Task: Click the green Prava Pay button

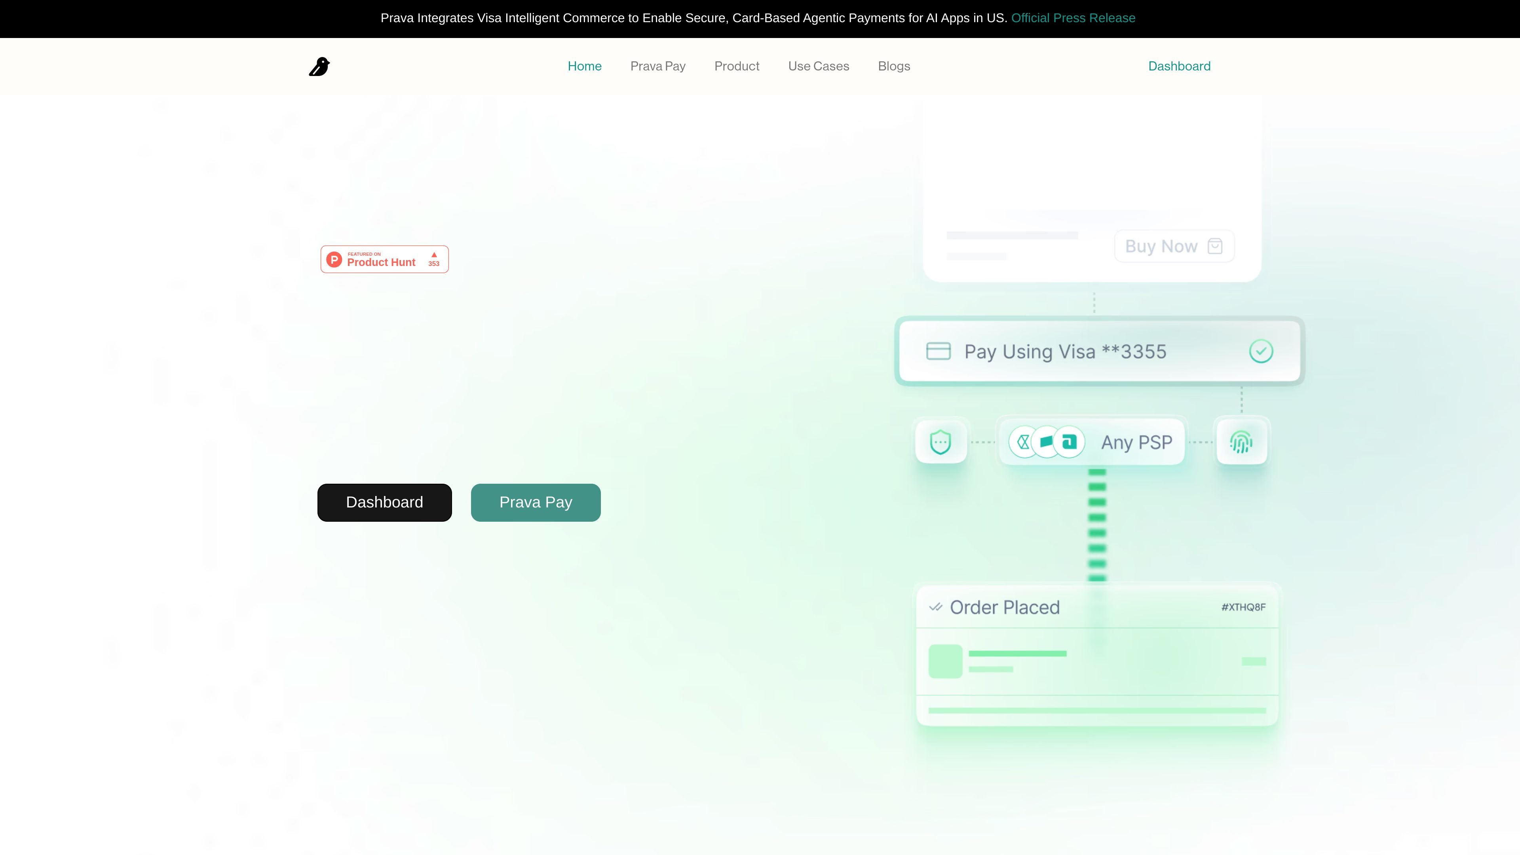Action: coord(536,503)
